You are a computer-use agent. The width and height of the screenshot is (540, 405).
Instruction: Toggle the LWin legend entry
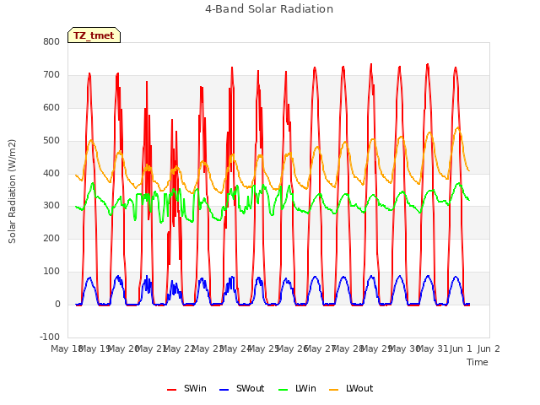pyautogui.click(x=297, y=388)
